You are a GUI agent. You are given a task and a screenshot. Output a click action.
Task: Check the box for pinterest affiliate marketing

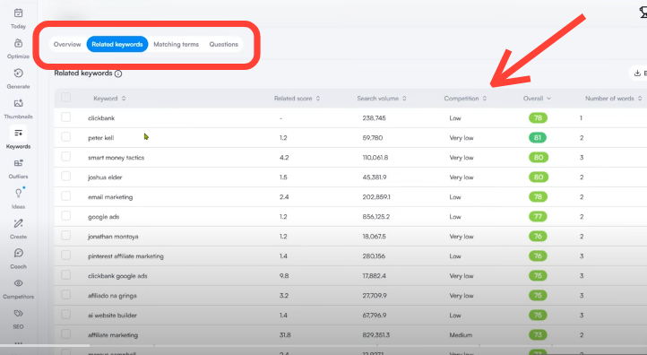65,255
